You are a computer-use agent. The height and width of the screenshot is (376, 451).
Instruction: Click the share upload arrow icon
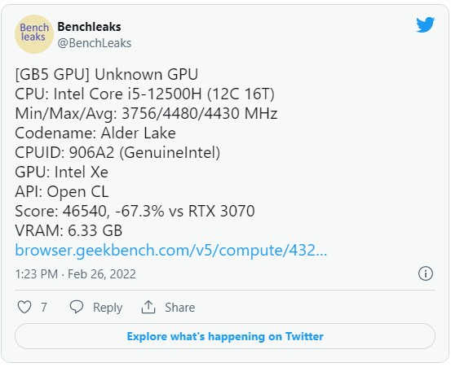[148, 307]
